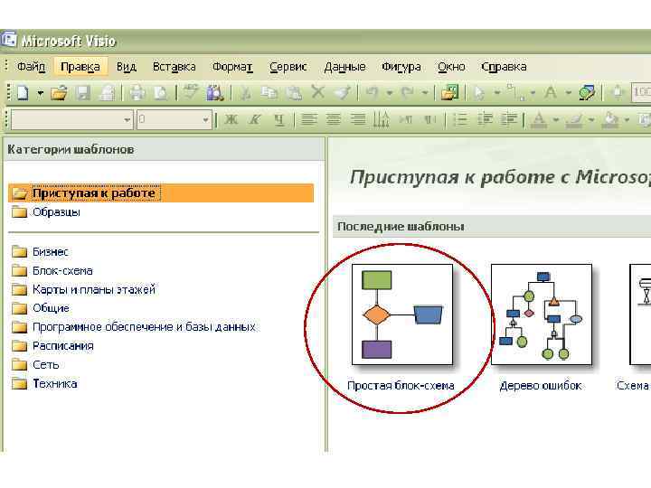Click the Save diskette icon

[83, 93]
